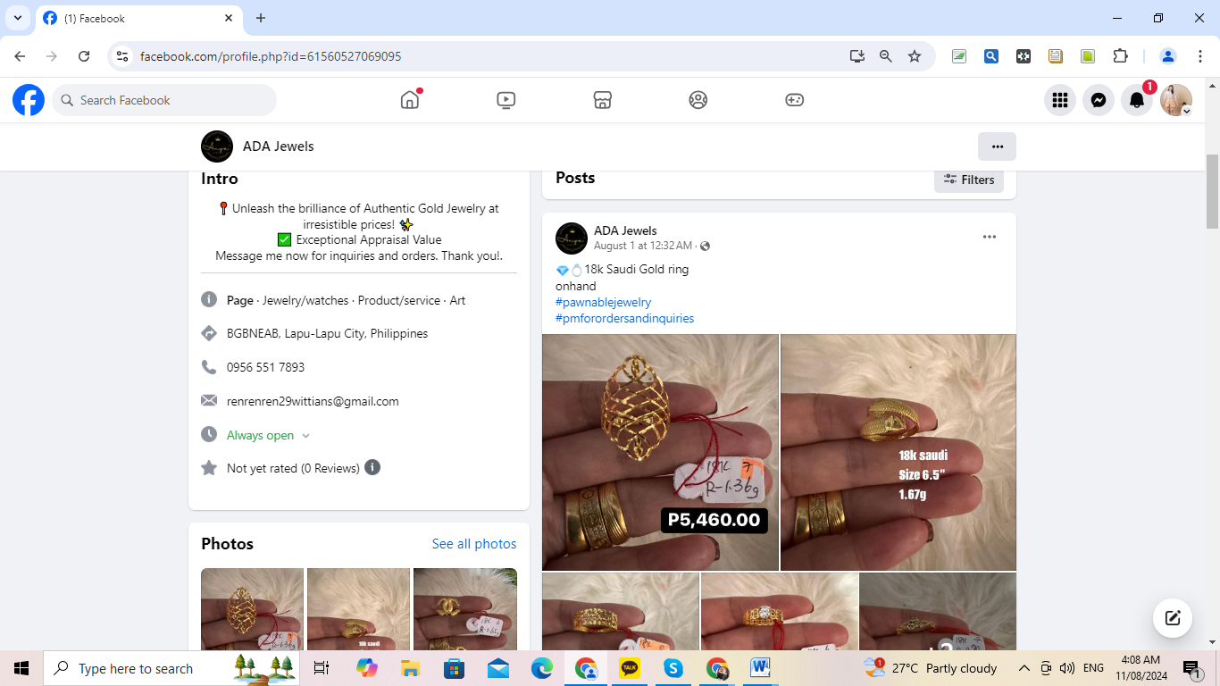Open the Facebook menu grid

click(1060, 100)
